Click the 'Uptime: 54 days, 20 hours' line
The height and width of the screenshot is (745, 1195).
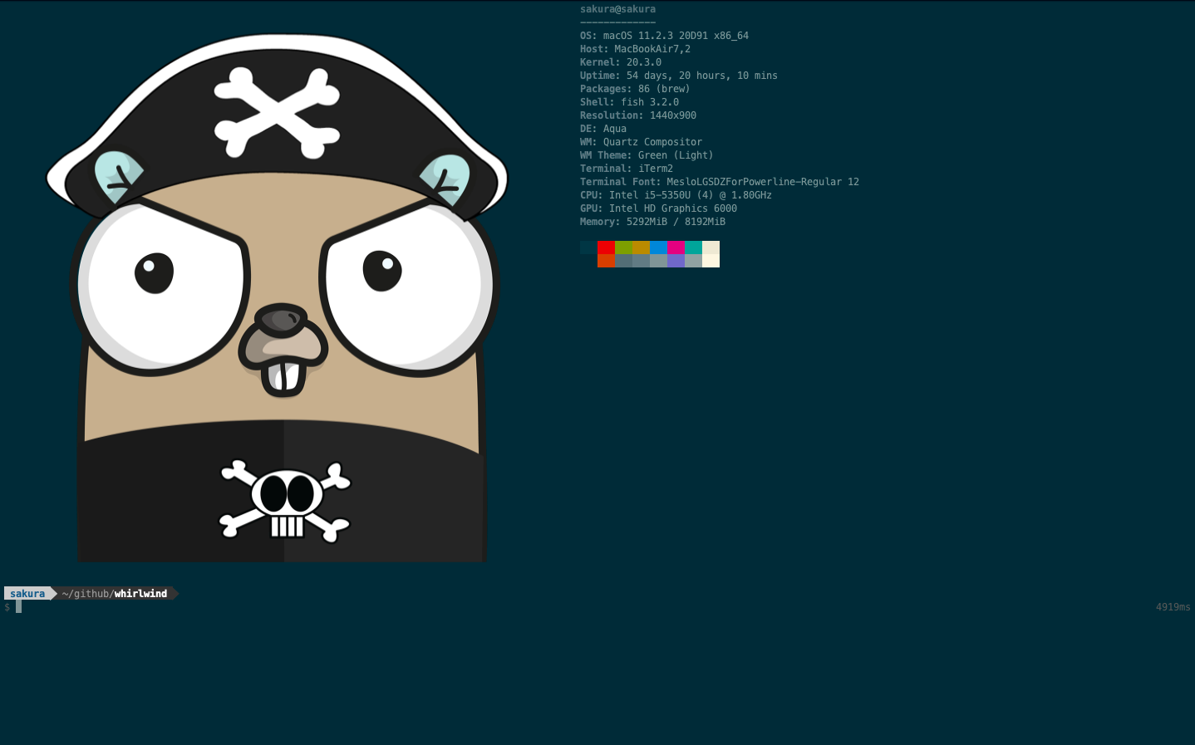coord(679,76)
